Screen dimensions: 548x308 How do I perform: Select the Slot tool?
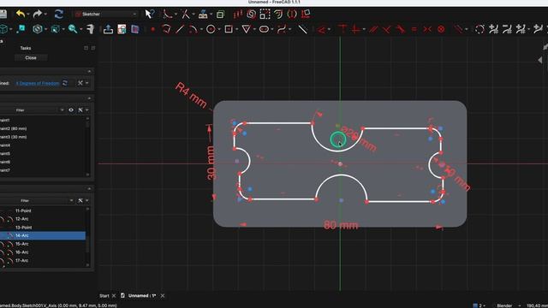265,29
